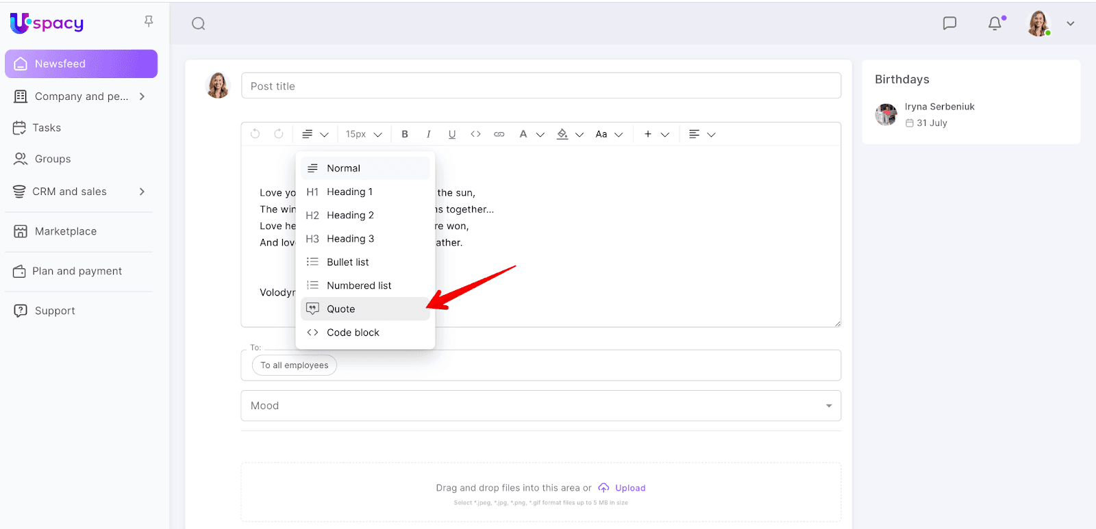Screen dimensions: 1096x529
Task: Open the text alignment dropdown
Action: (x=701, y=134)
